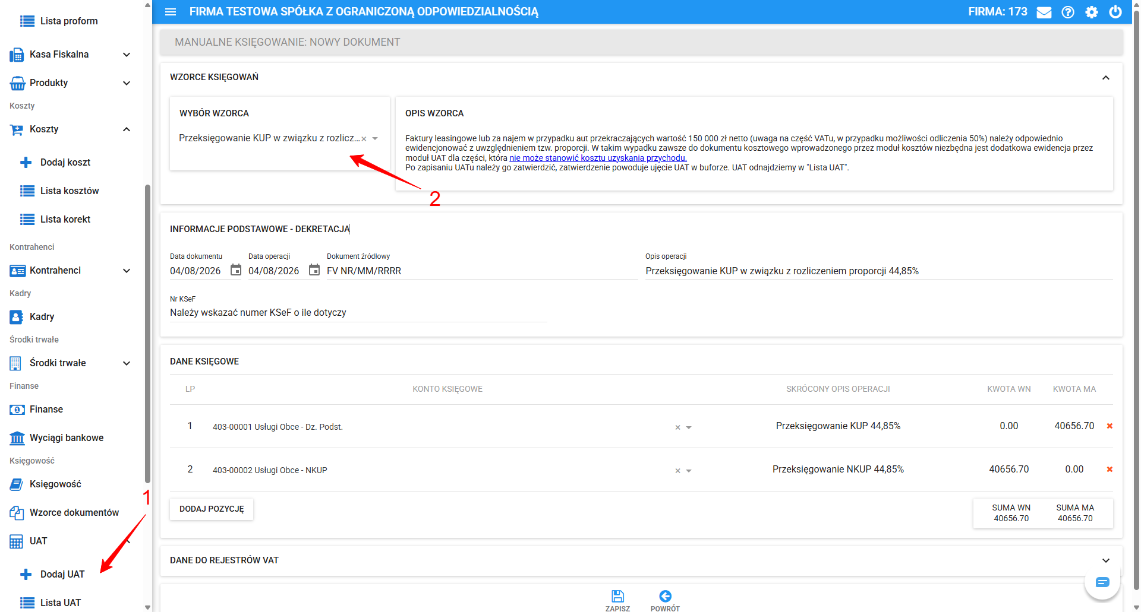Viewport: 1141px width, 612px height.
Task: Click the Lista proform list icon
Action: tap(27, 21)
